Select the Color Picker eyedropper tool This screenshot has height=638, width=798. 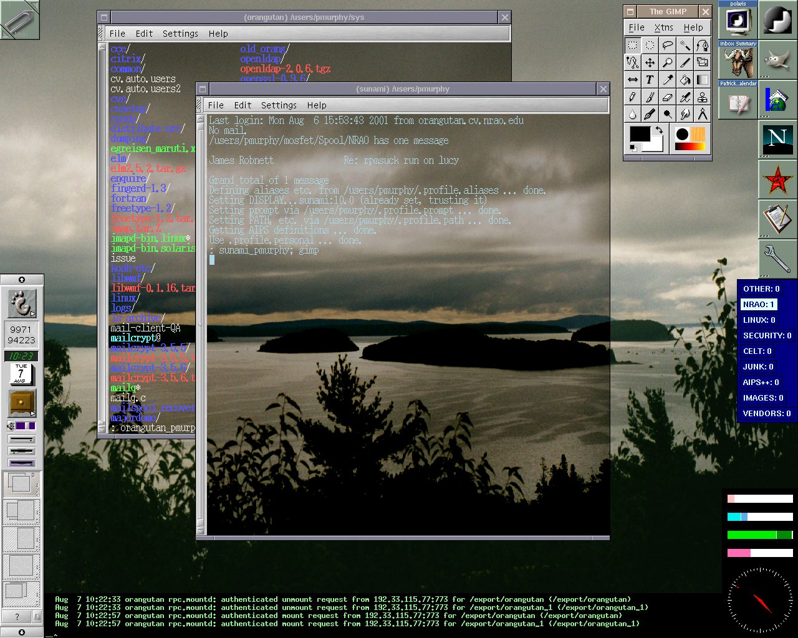(x=667, y=80)
